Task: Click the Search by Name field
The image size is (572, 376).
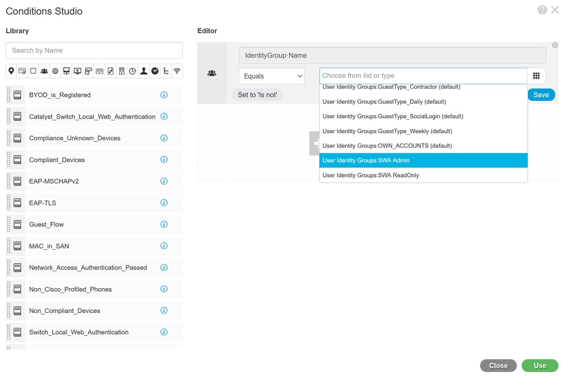Action: pos(94,50)
